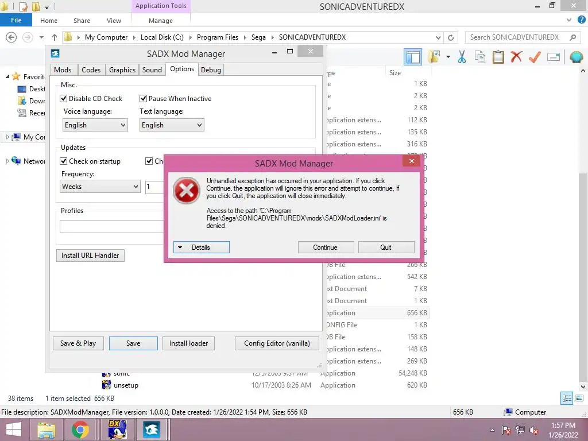The image size is (588, 441).
Task: Click the scissors Cut icon in Explorer
Action: point(462,57)
